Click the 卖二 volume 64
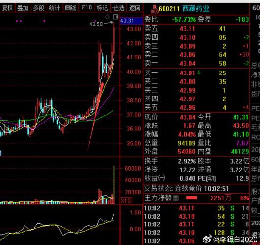The width and height of the screenshot is (260, 245). point(222,55)
